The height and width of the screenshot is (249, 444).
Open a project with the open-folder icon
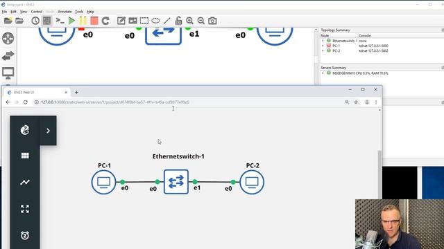19,21
